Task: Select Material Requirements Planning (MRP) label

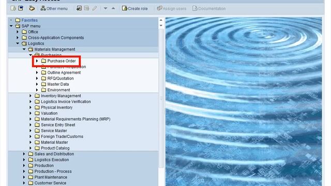Action: (x=76, y=119)
